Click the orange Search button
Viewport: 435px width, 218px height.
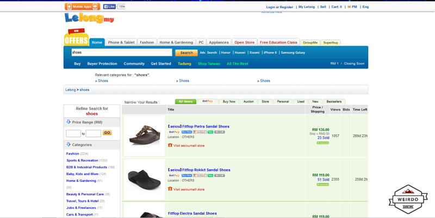tap(187, 53)
